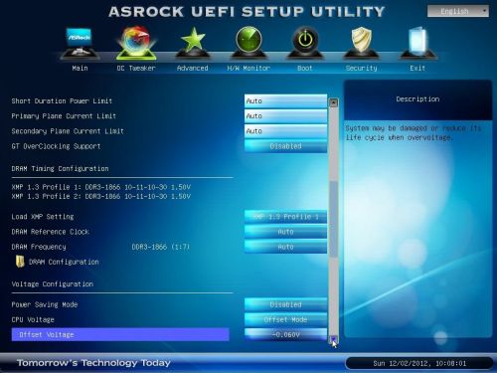Toggle Power Saving Mode Disabled value
Viewport: 497px width, 373px height.
point(285,304)
